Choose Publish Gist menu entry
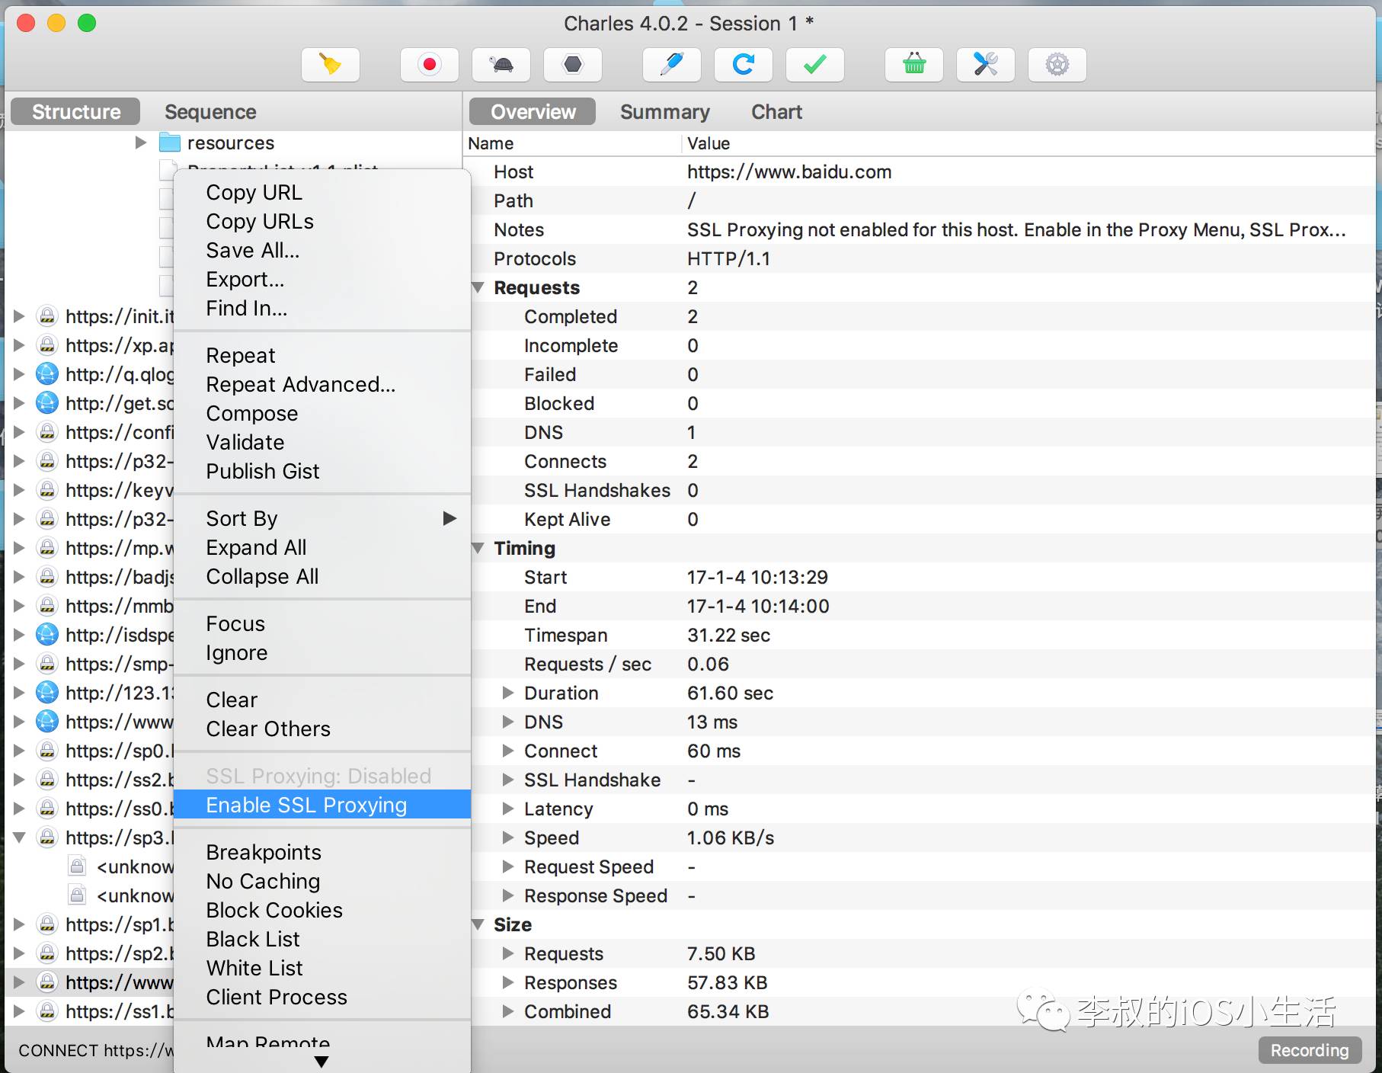This screenshot has height=1073, width=1382. [x=322, y=472]
